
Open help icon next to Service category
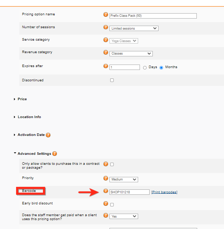coord(106,40)
